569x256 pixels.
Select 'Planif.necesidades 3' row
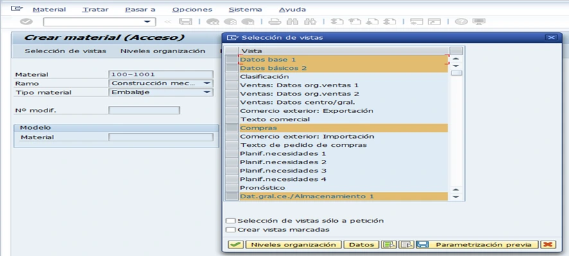point(344,171)
